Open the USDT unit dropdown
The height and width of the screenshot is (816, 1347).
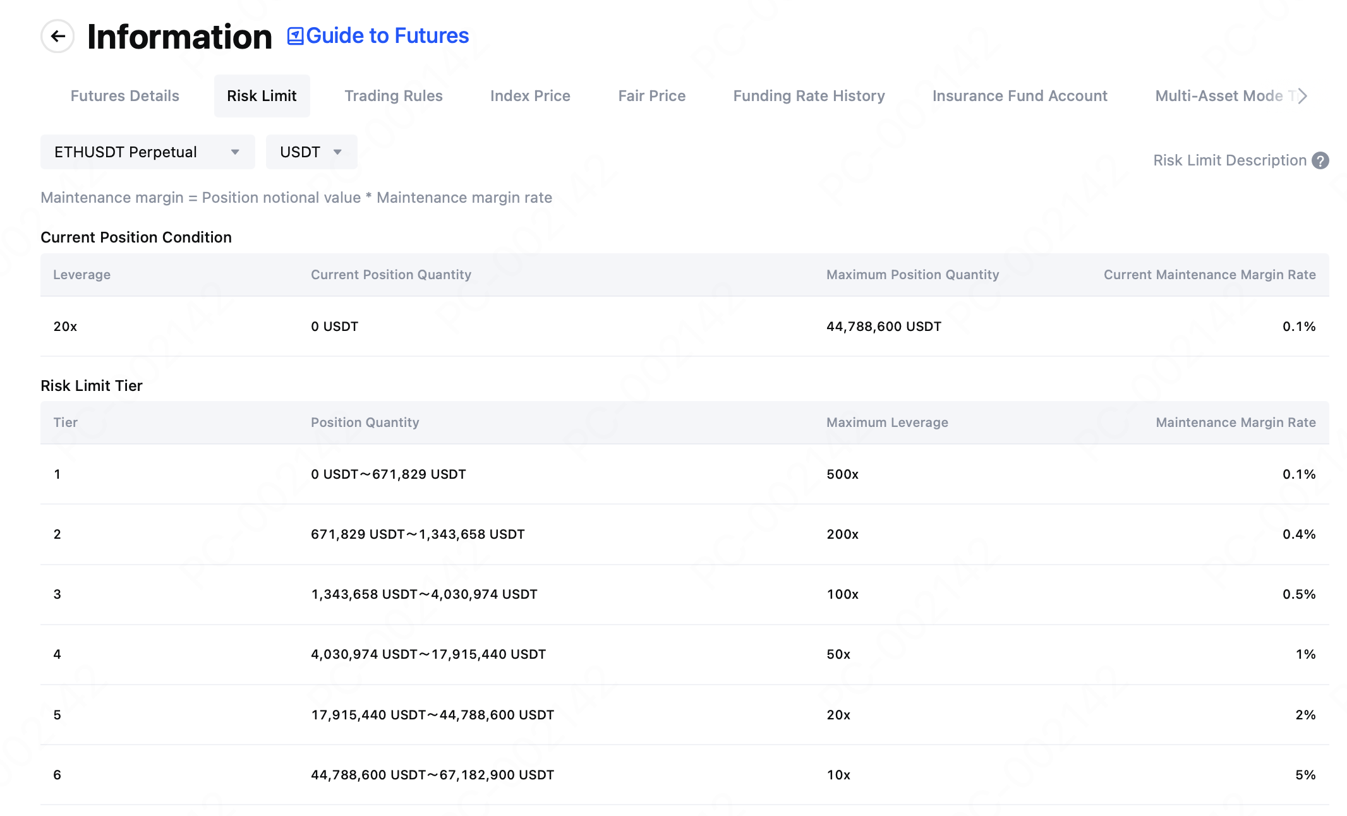tap(311, 152)
